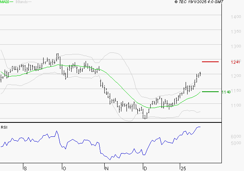Click the 25 year marker on time axis
Image resolution: width=244 pixels, height=171 pixels.
click(x=183, y=168)
